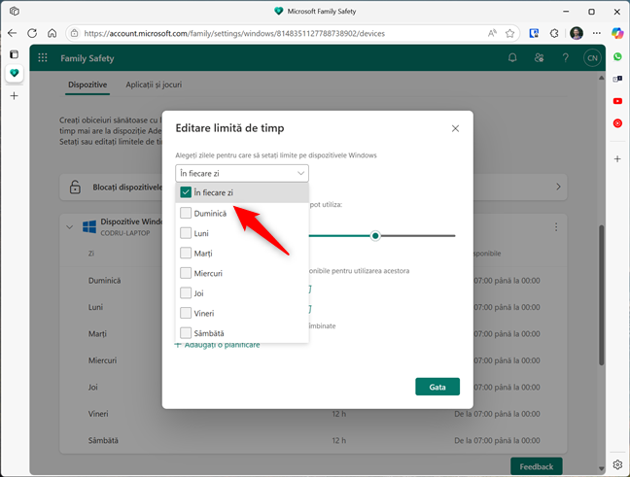Open help question mark icon
Screen dimensions: 630x477
coord(565,58)
